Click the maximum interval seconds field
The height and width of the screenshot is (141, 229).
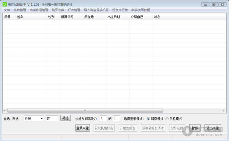coord(116,118)
